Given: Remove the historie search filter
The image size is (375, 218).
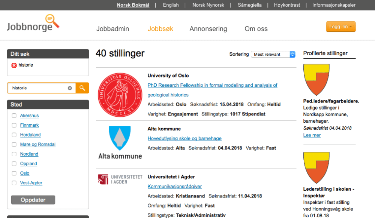Looking at the screenshot, I should coord(14,65).
